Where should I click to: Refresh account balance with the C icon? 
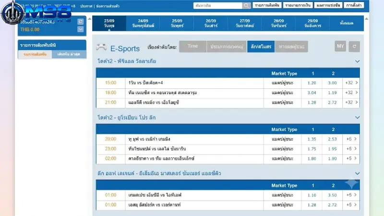pyautogui.click(x=80, y=22)
